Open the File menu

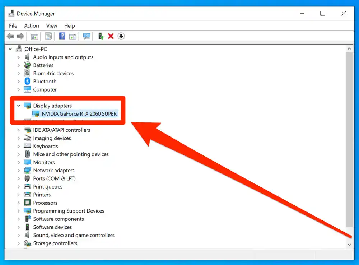point(13,25)
